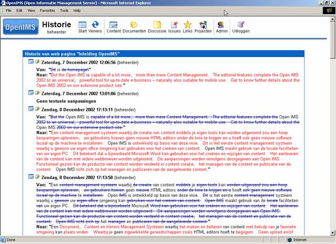
Task: Click page preview icon for 17:13:11 entry
Action: [x=31, y=109]
